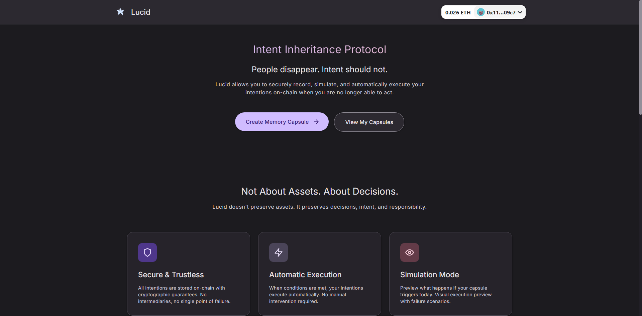Click the Intent Inheritance Protocol heading
Image resolution: width=642 pixels, height=316 pixels.
tap(319, 49)
